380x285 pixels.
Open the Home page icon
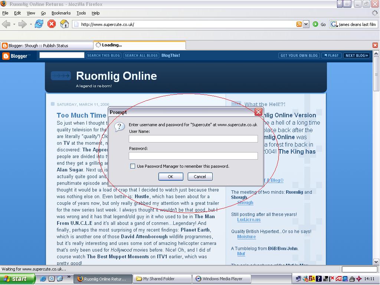[x=64, y=24]
